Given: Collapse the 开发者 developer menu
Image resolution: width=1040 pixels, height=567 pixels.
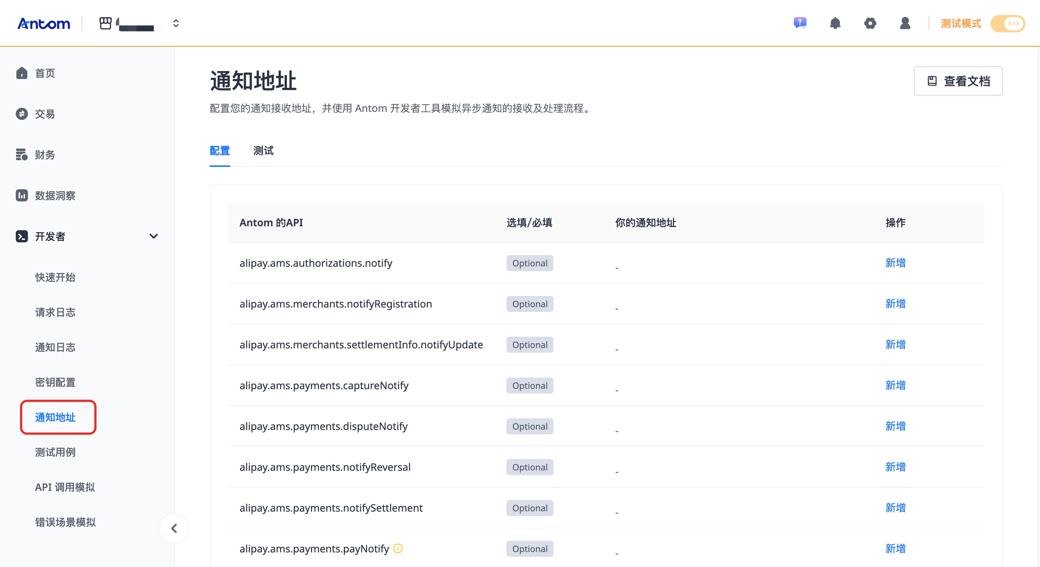Looking at the screenshot, I should 153,236.
